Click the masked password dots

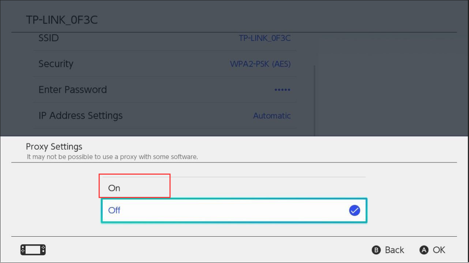[x=282, y=90]
